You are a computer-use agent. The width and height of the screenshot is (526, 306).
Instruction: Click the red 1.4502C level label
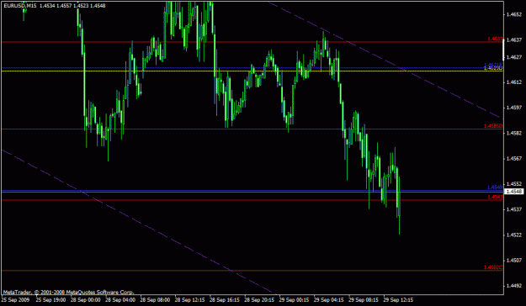click(x=493, y=267)
